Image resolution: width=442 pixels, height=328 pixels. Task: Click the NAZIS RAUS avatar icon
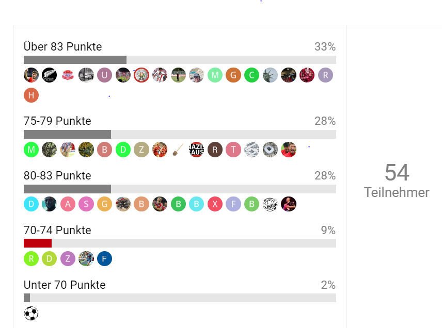[x=197, y=150]
